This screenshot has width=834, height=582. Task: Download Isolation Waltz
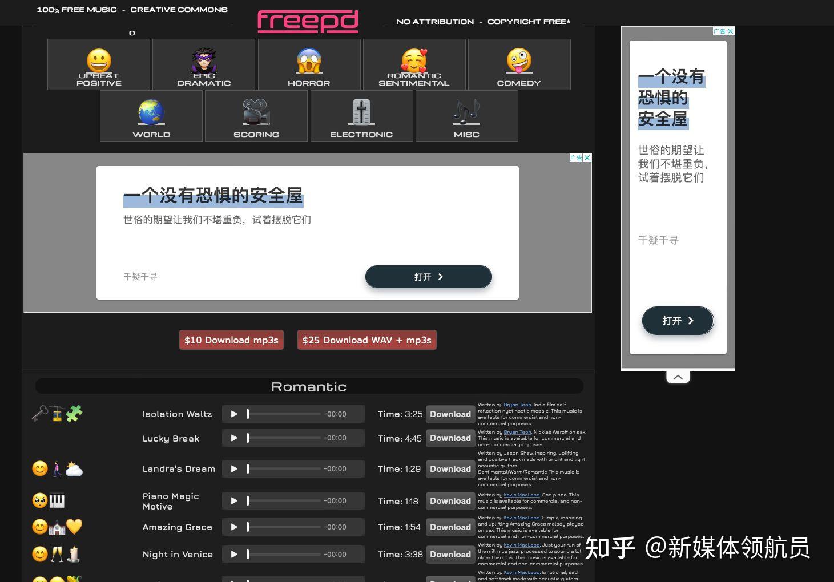pyautogui.click(x=450, y=414)
